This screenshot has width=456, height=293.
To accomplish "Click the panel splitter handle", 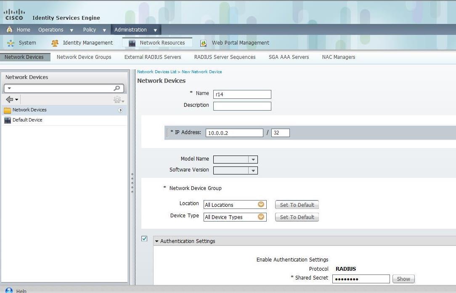I will (x=132, y=182).
